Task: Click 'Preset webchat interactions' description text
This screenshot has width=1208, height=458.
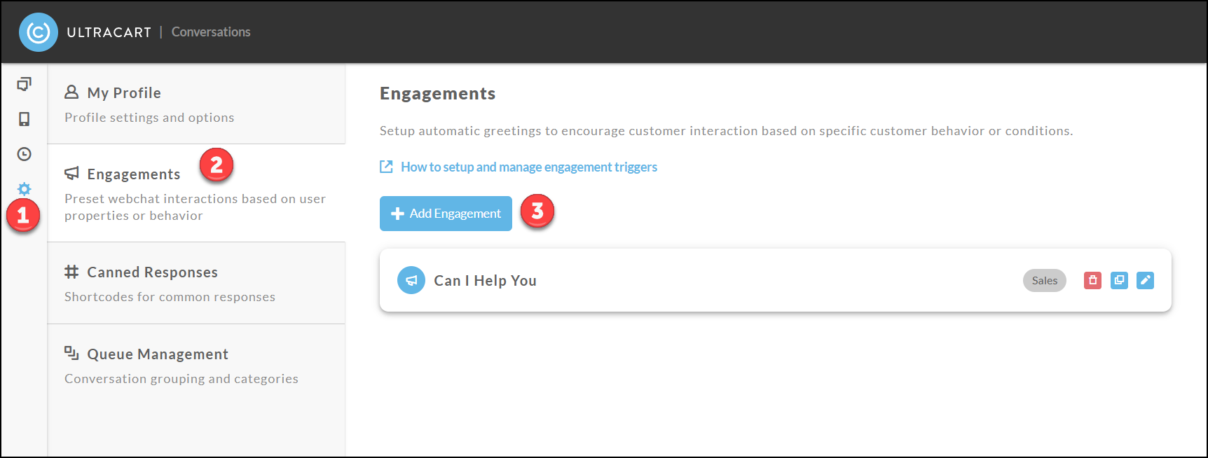Action: point(195,207)
